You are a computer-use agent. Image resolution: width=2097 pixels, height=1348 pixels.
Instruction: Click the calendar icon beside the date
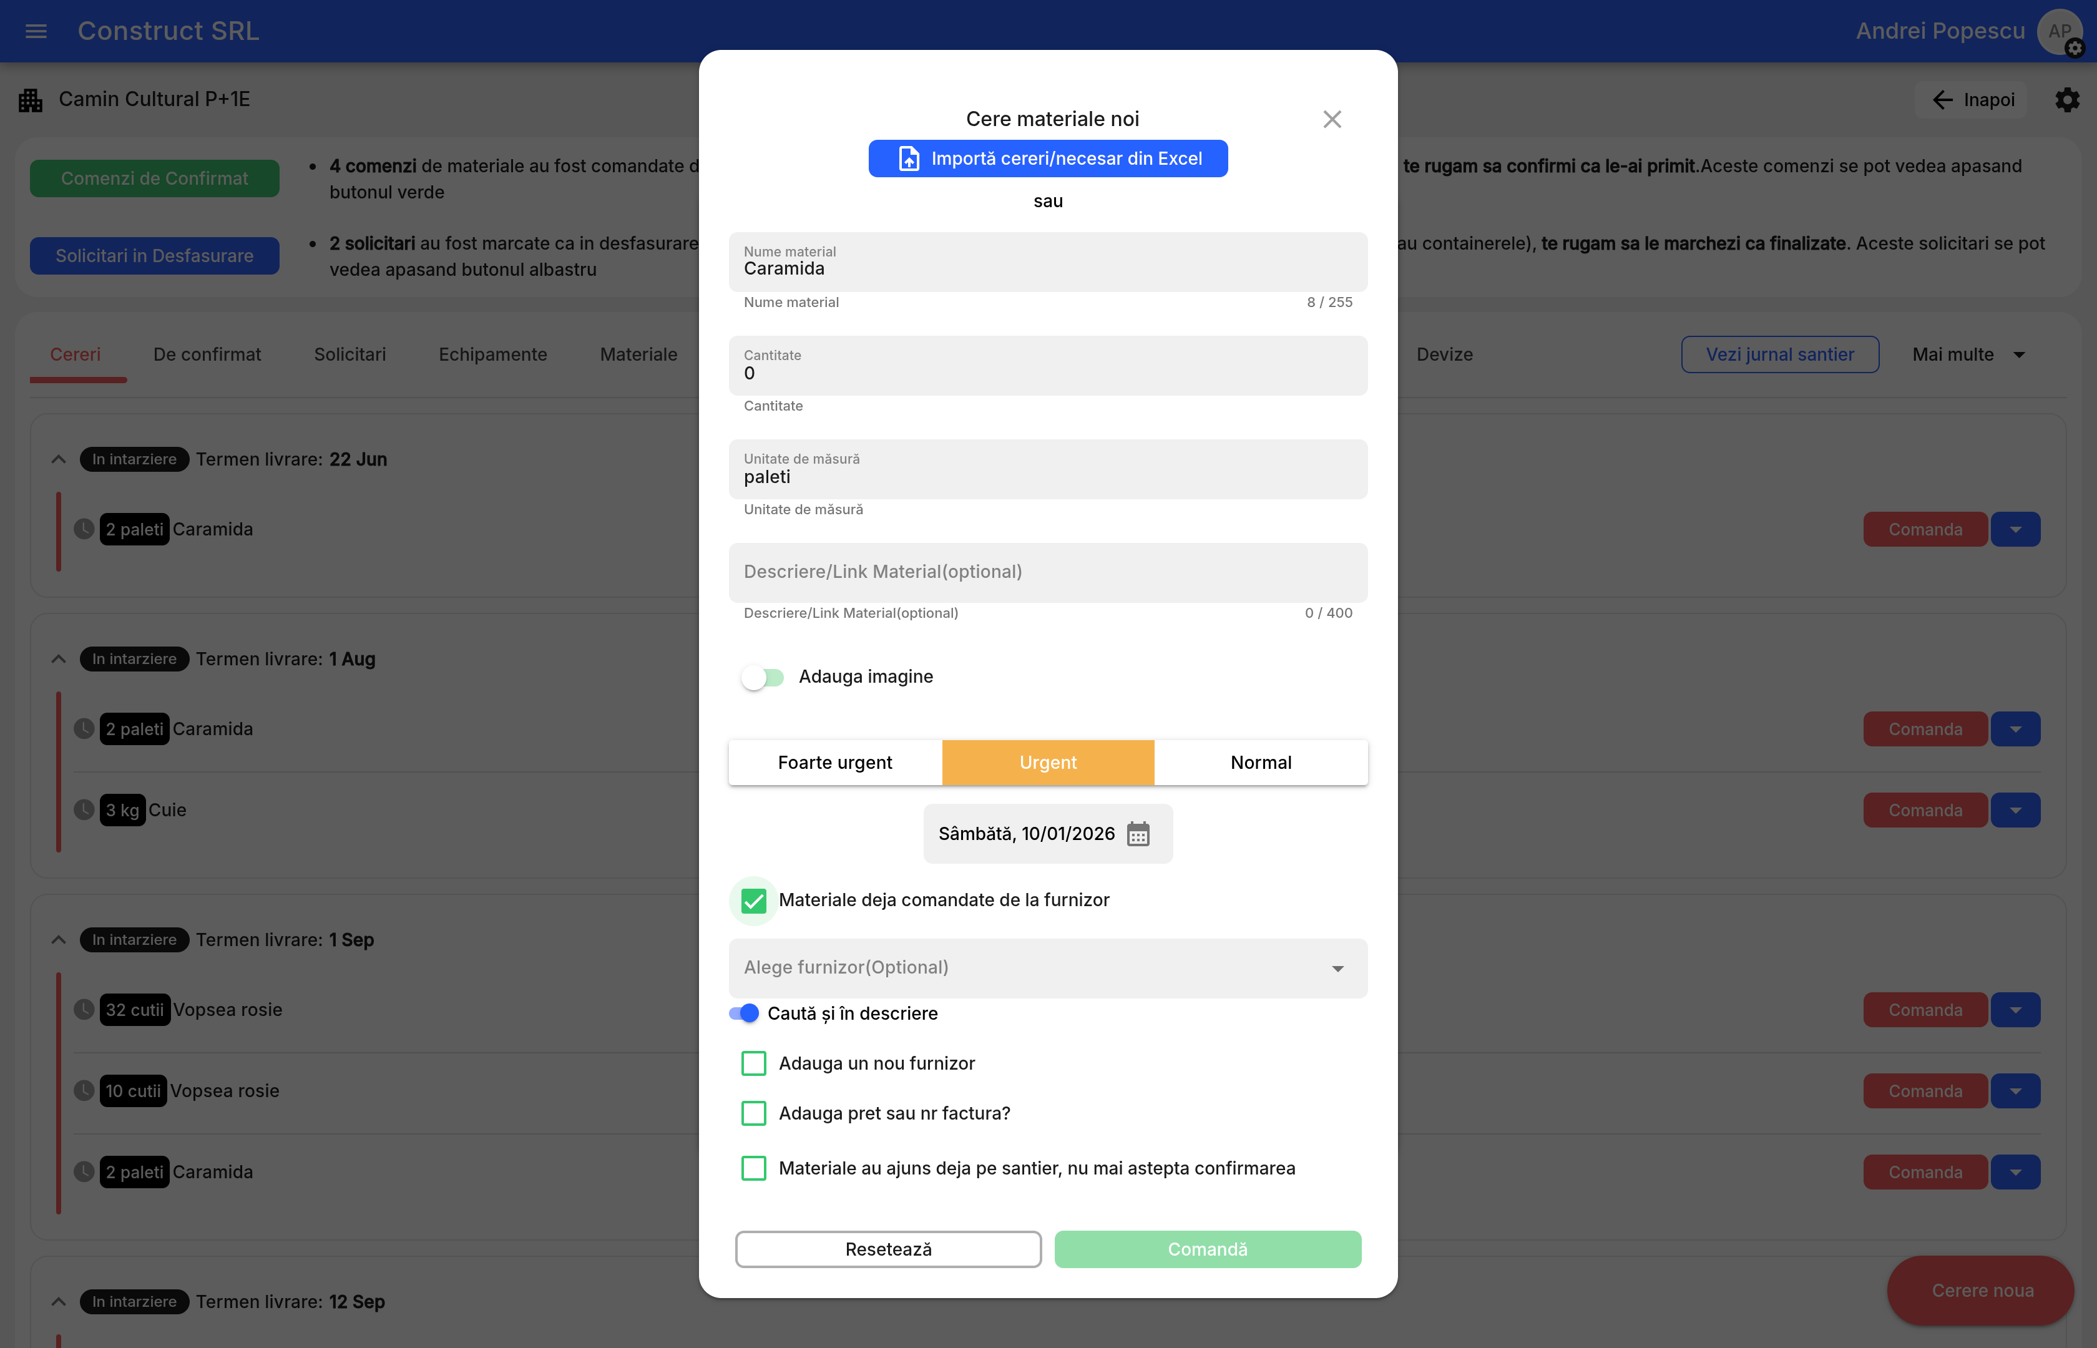tap(1138, 834)
